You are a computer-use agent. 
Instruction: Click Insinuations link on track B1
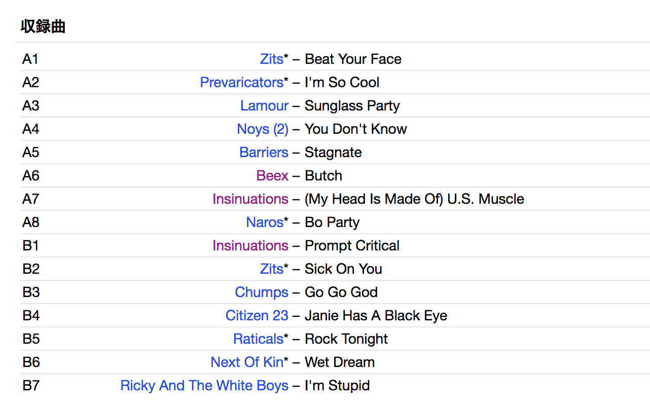pyautogui.click(x=250, y=246)
